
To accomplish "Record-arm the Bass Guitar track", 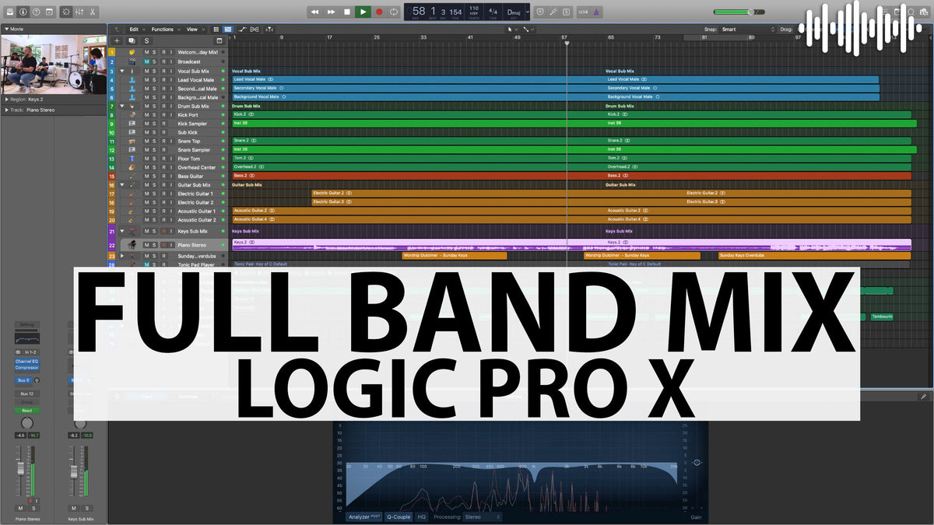I will (163, 176).
